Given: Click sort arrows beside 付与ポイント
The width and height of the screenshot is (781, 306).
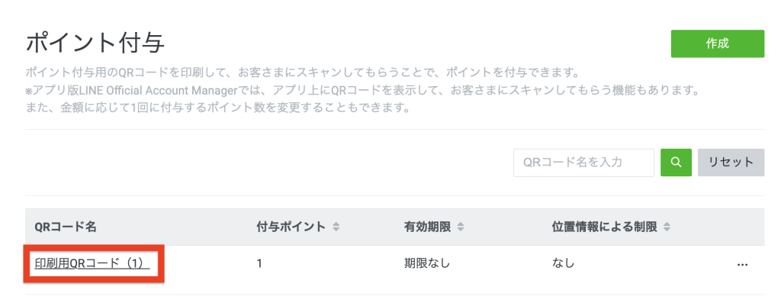Looking at the screenshot, I should 336,227.
